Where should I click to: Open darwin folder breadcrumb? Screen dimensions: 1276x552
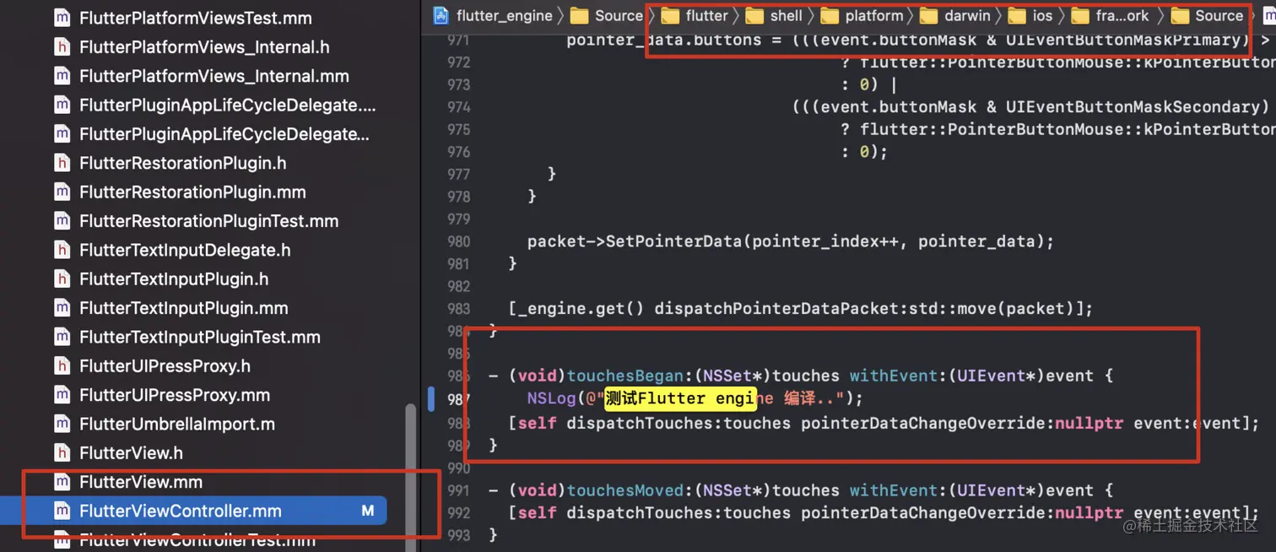pyautogui.click(x=967, y=15)
